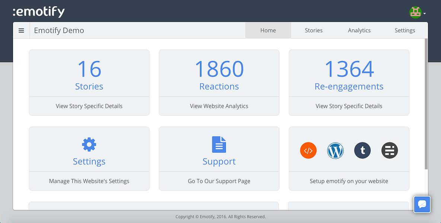Select the orange HTML code embed icon
This screenshot has height=223, width=441.
[308, 151]
